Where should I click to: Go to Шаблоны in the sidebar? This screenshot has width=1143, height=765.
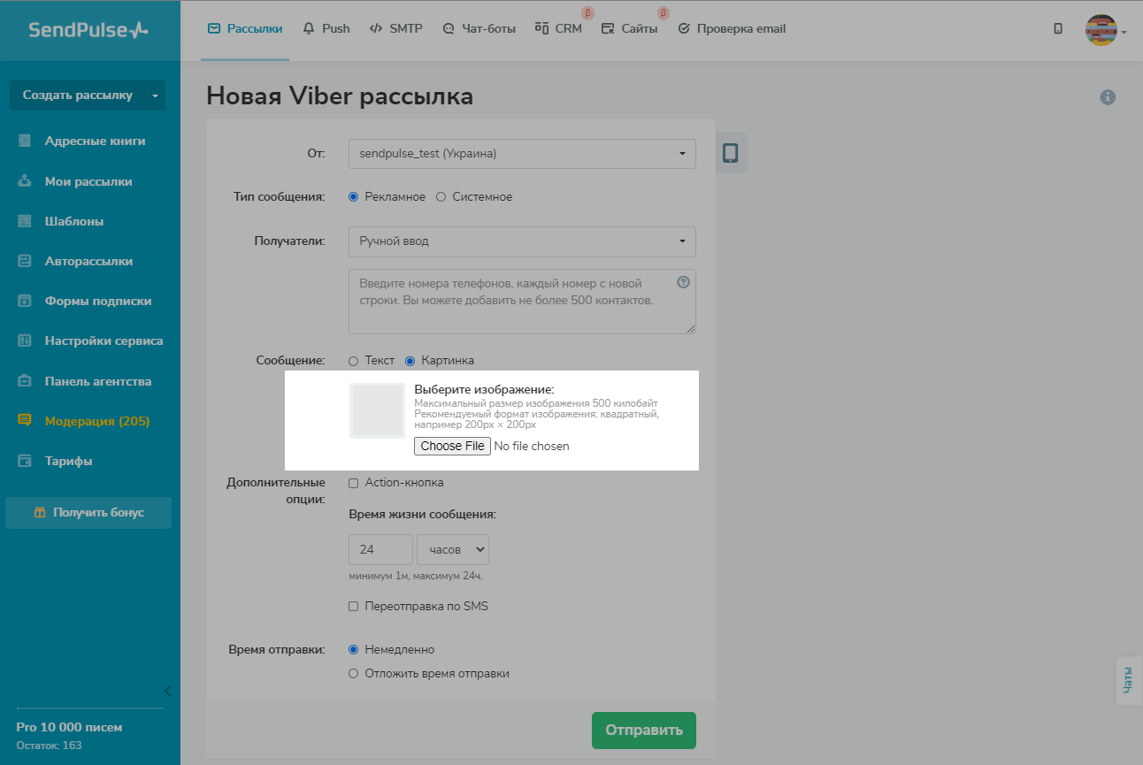click(74, 221)
